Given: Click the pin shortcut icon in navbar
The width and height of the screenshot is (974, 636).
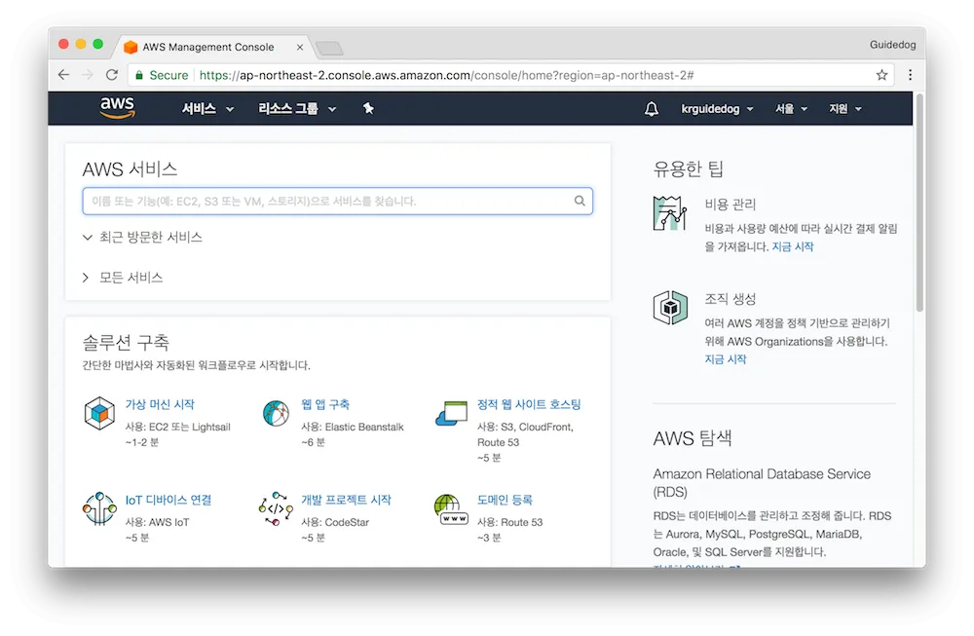Looking at the screenshot, I should (x=368, y=109).
